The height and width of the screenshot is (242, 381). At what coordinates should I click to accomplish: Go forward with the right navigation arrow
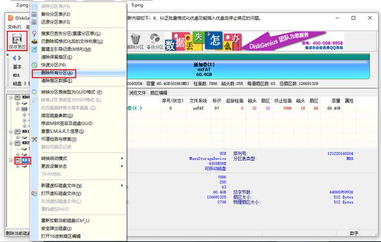[x=20, y=58]
